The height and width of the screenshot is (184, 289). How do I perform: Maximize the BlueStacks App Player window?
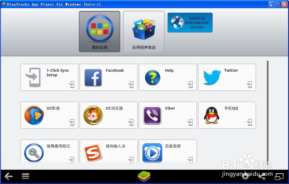click(x=278, y=4)
